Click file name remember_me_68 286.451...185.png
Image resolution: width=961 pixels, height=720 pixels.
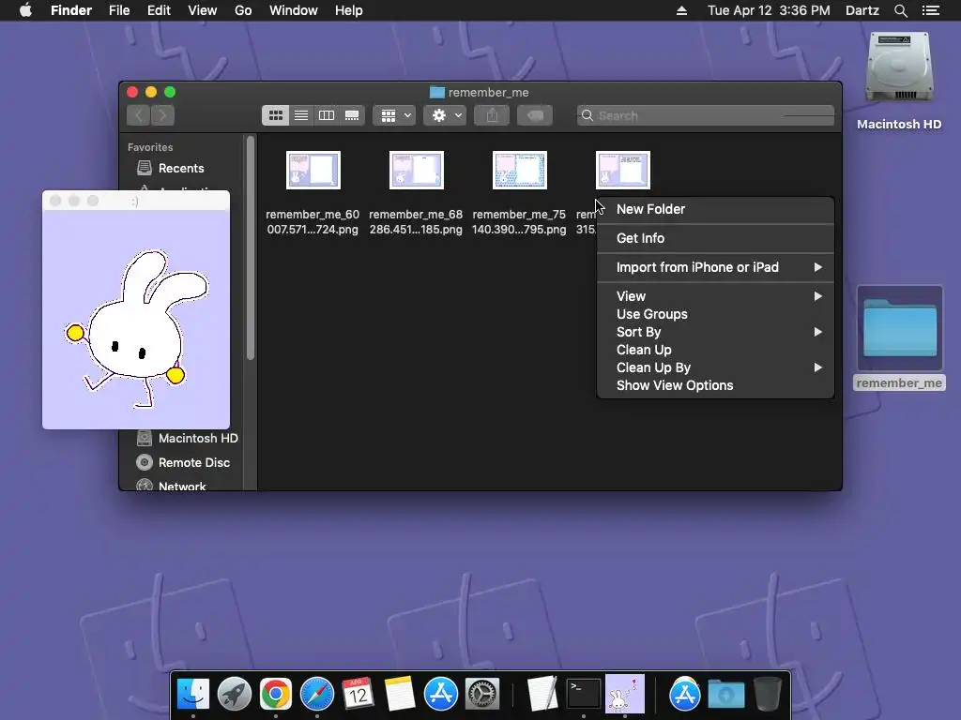pyautogui.click(x=416, y=221)
